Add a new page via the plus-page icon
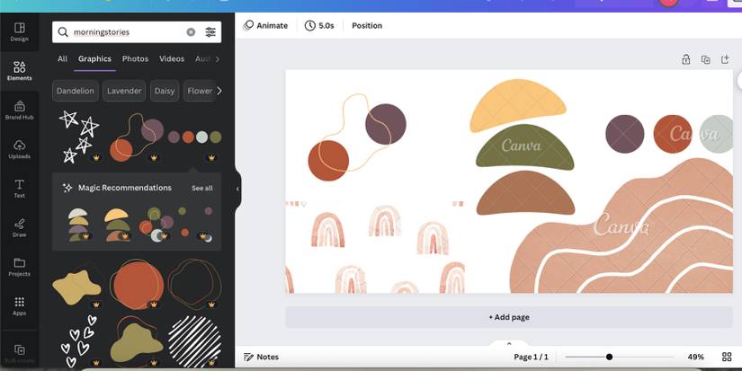The width and height of the screenshot is (742, 371). click(x=725, y=59)
